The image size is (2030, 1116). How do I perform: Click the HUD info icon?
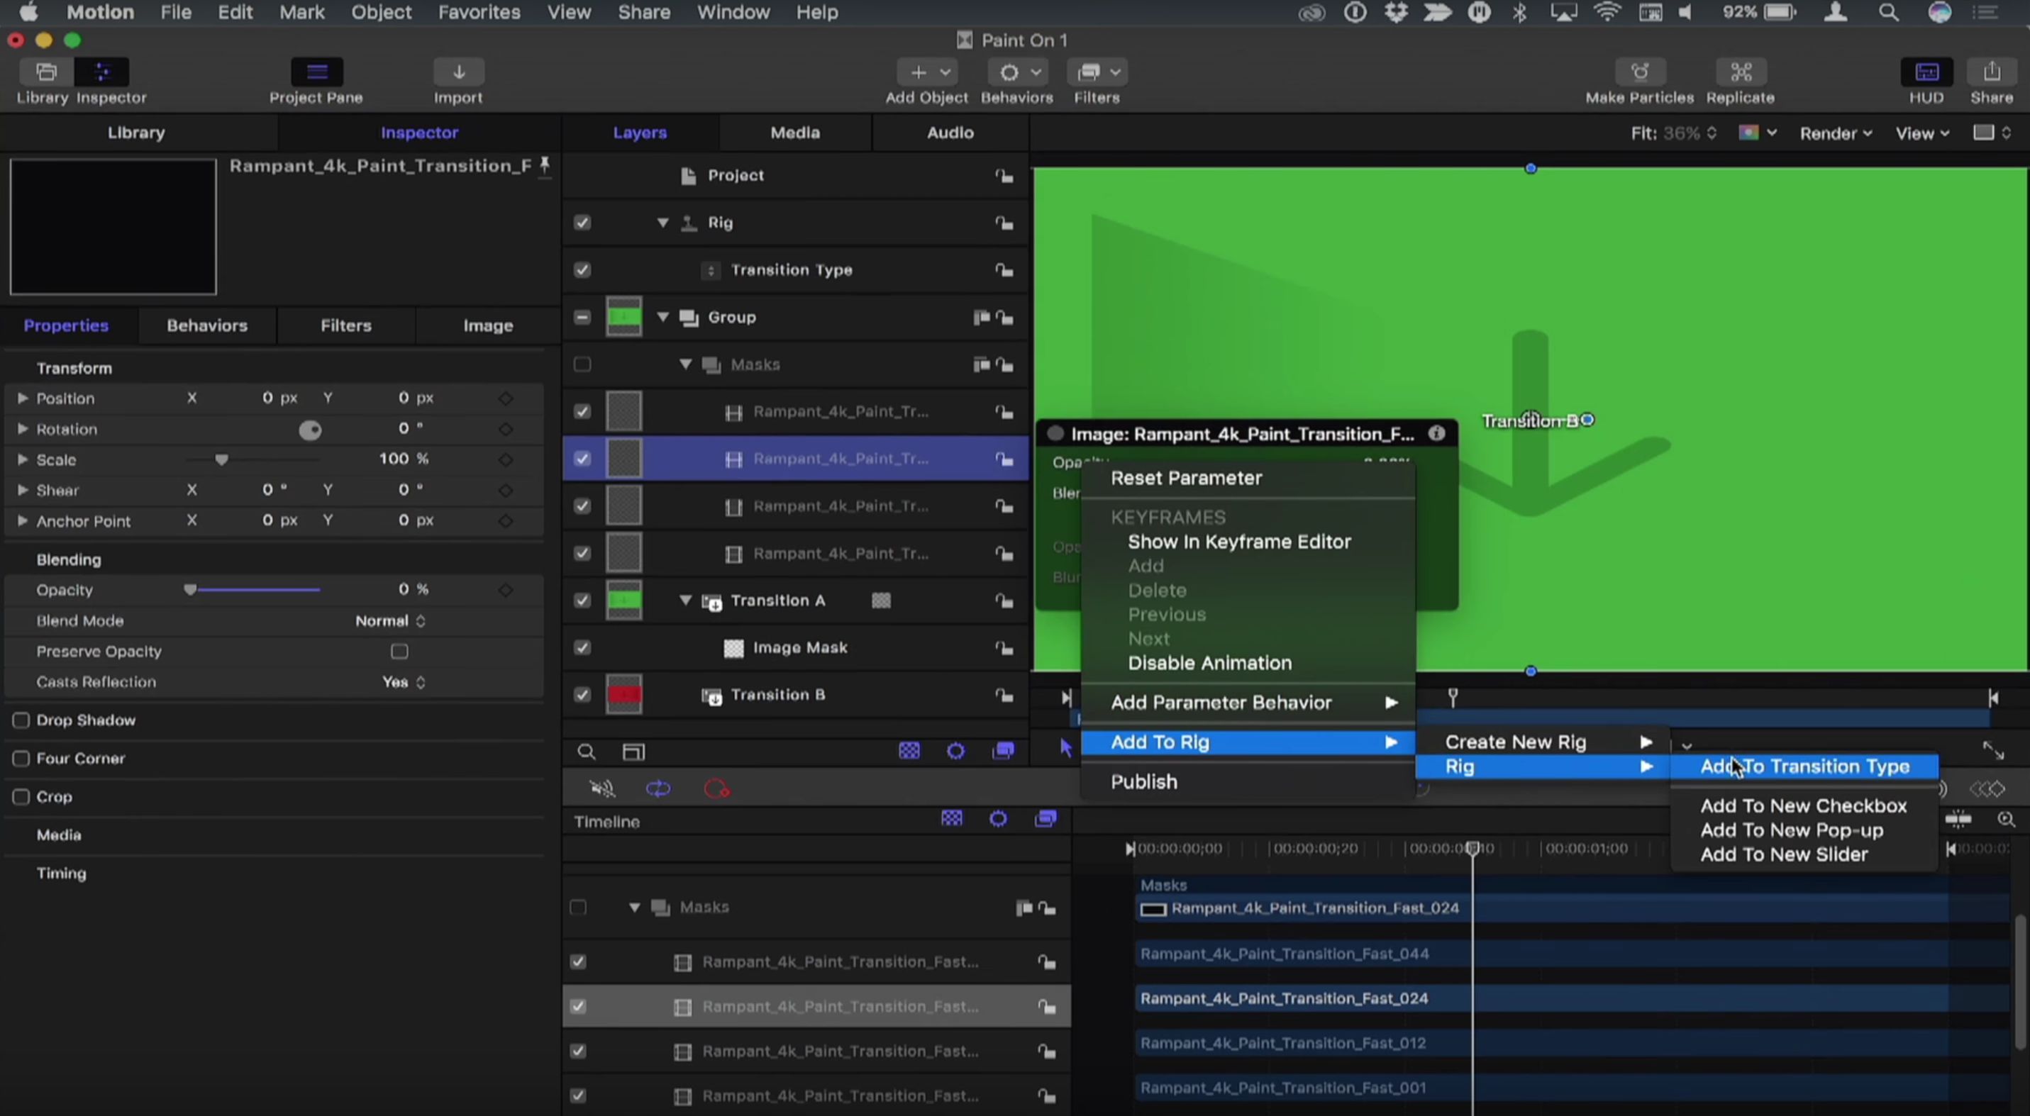tap(1436, 433)
